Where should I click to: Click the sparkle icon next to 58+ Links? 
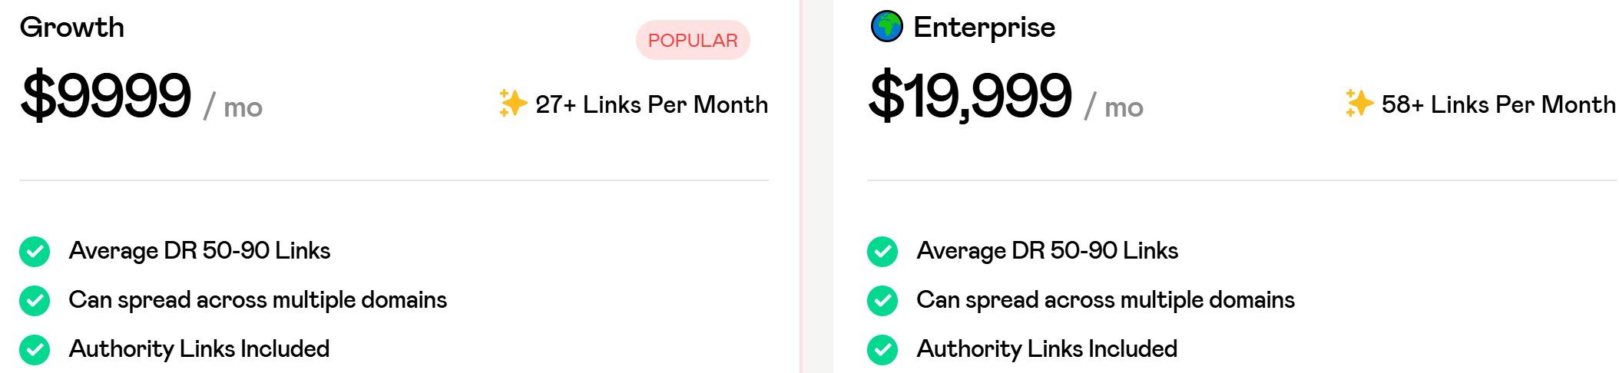pyautogui.click(x=1359, y=103)
